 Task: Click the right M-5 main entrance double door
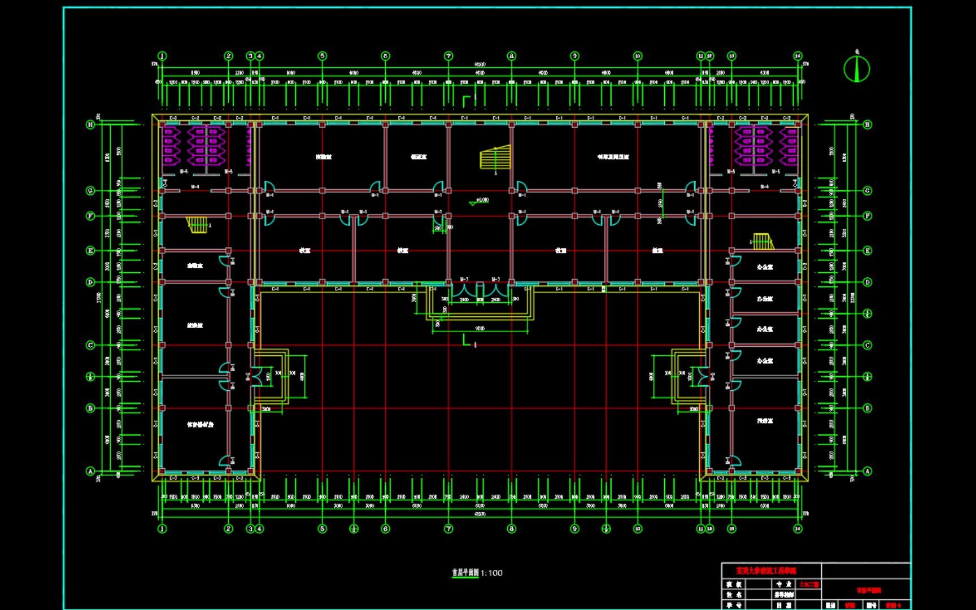(x=495, y=291)
